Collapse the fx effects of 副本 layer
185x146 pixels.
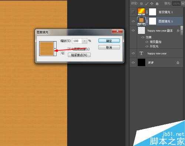click(x=182, y=30)
